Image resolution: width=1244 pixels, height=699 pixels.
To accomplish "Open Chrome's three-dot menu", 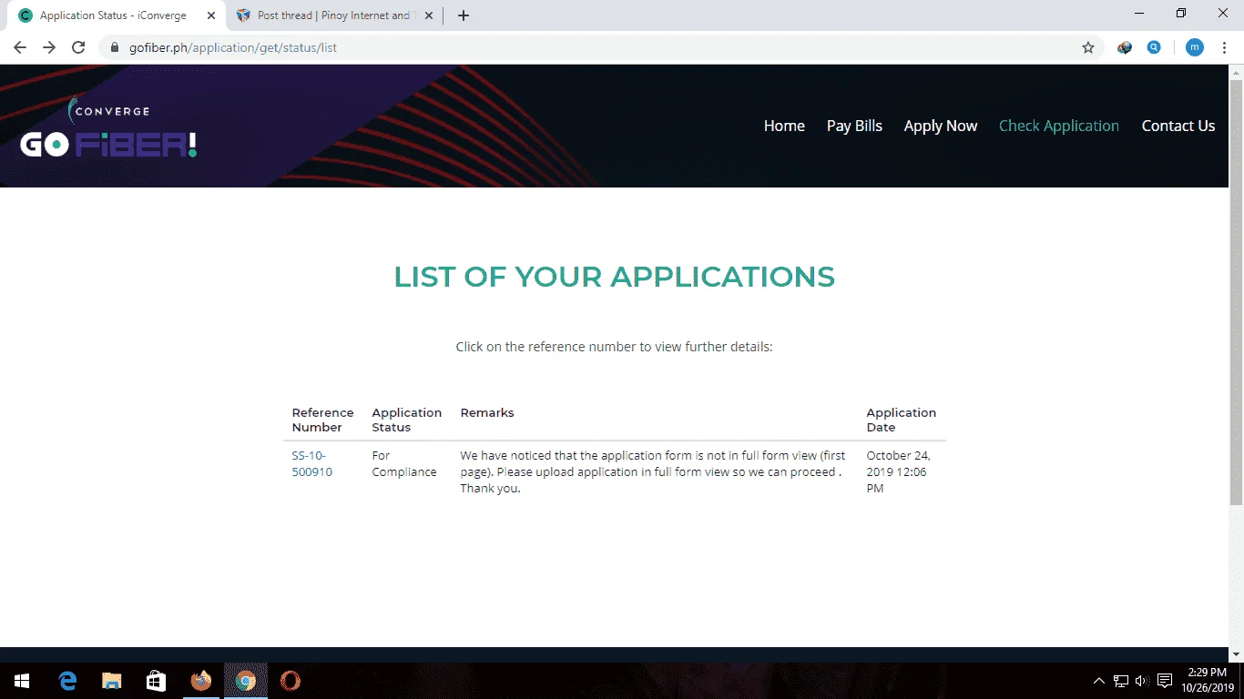I will pos(1224,47).
